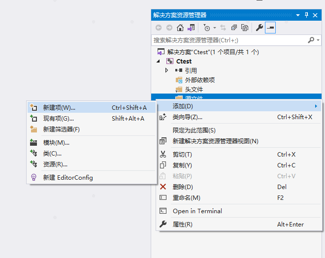The image size is (325, 258).
Task: Click the Alt+Enter shortcut text
Action: (291, 225)
